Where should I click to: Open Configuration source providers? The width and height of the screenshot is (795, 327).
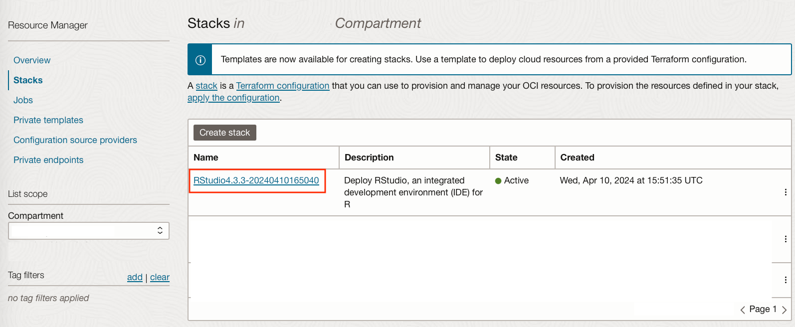pos(75,140)
